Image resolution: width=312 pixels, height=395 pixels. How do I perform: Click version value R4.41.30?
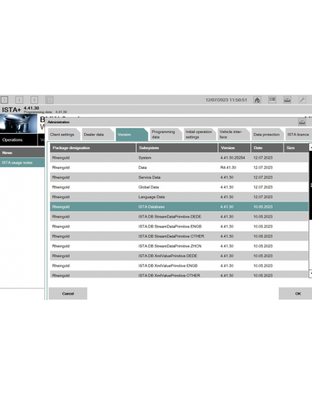pyautogui.click(x=228, y=168)
